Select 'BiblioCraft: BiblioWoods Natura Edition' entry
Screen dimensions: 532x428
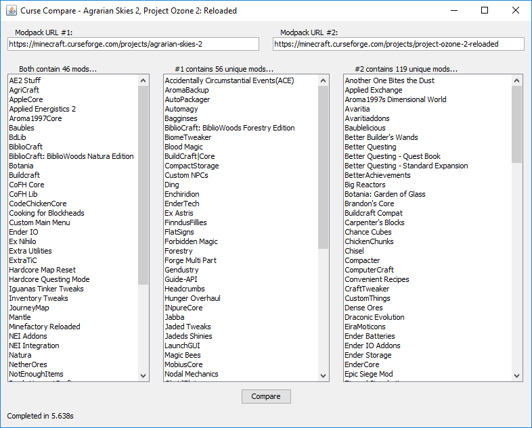coord(71,157)
